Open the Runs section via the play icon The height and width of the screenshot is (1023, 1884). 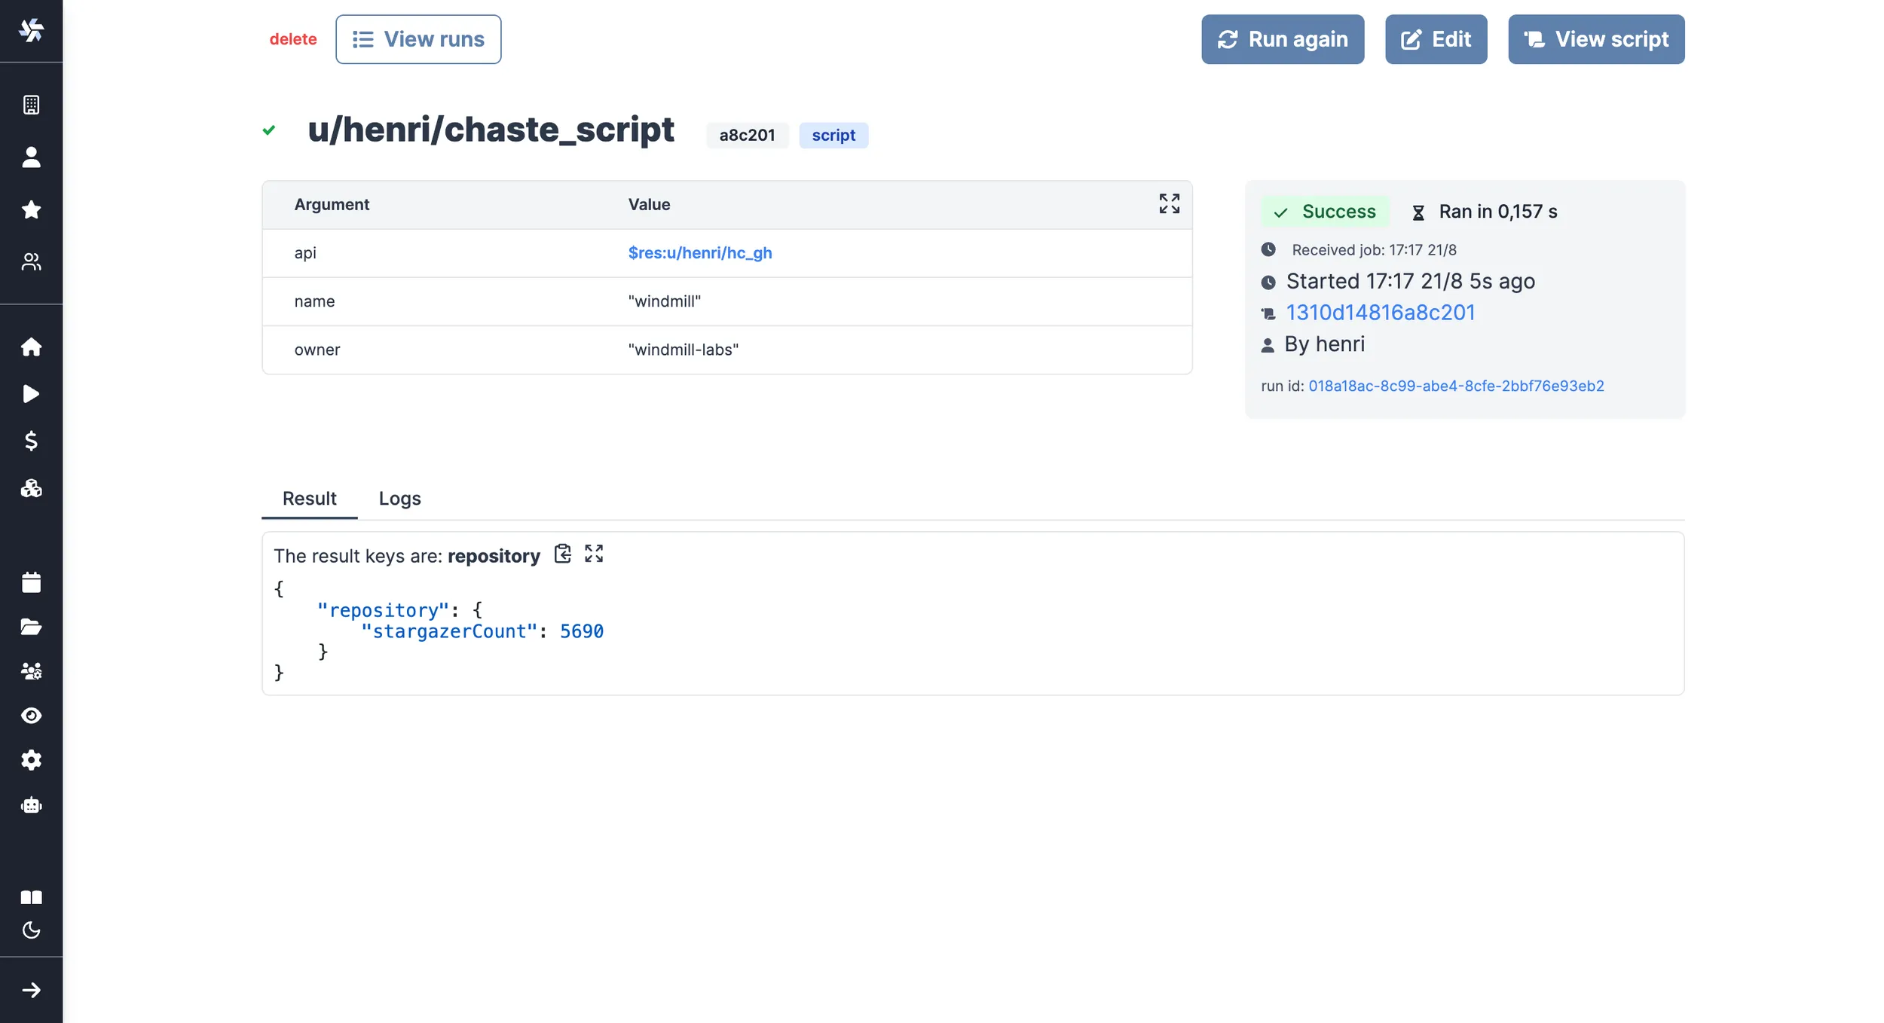pos(32,394)
